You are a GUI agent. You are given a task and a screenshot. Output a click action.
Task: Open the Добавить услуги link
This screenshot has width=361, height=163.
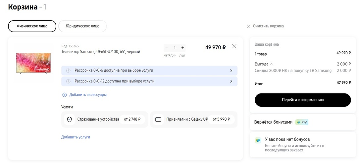[76, 137]
